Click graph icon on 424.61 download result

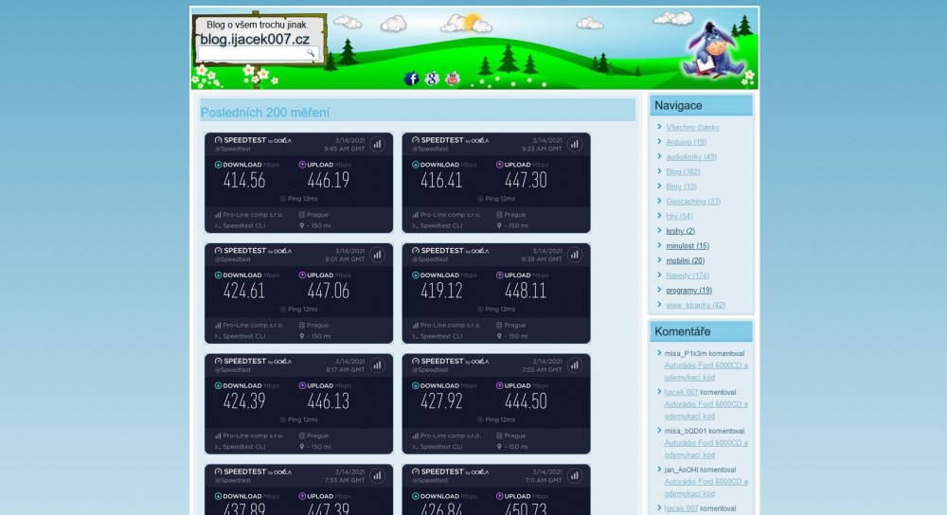(377, 255)
